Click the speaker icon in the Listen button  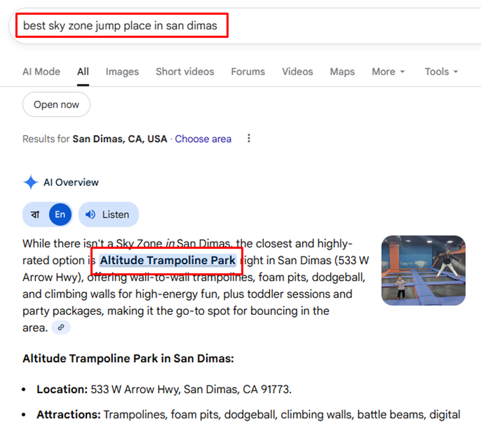[90, 214]
